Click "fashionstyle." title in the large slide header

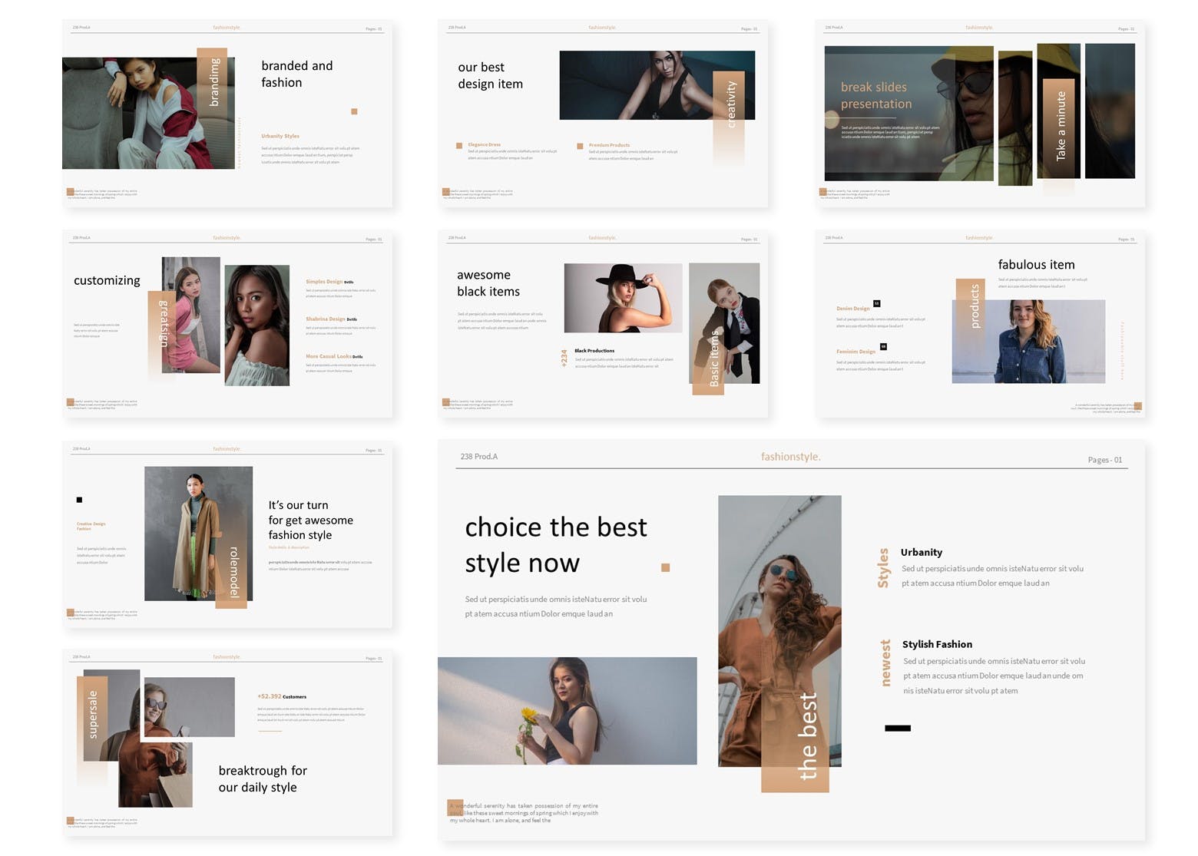790,457
